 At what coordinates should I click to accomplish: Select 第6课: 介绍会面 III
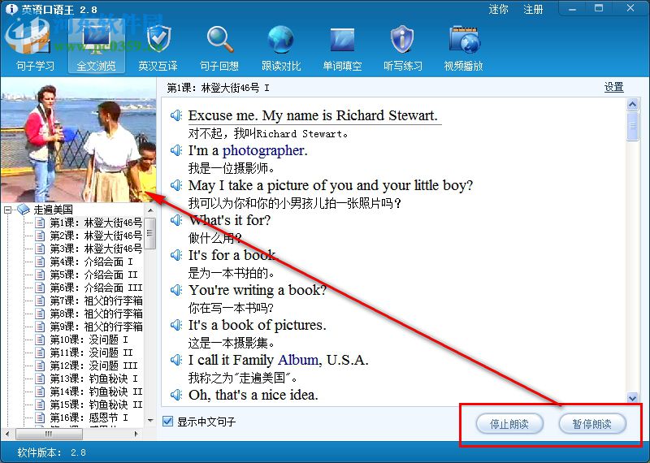click(x=96, y=288)
